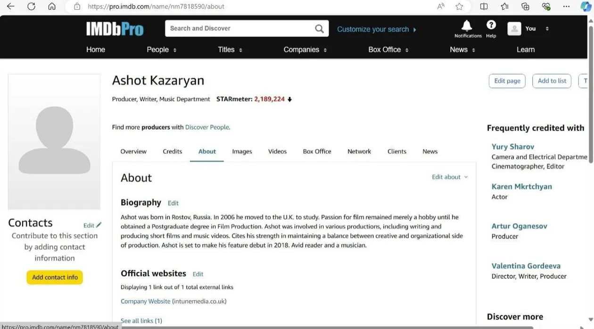Open the Notifications bell

coord(467,25)
